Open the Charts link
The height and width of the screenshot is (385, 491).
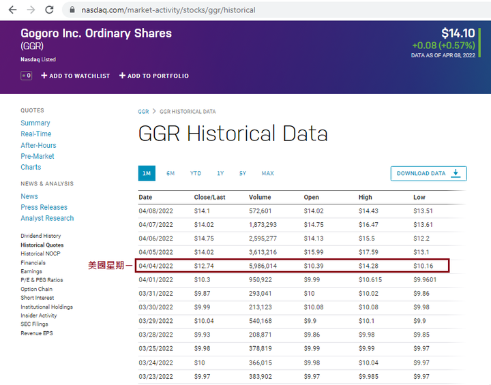coord(31,167)
